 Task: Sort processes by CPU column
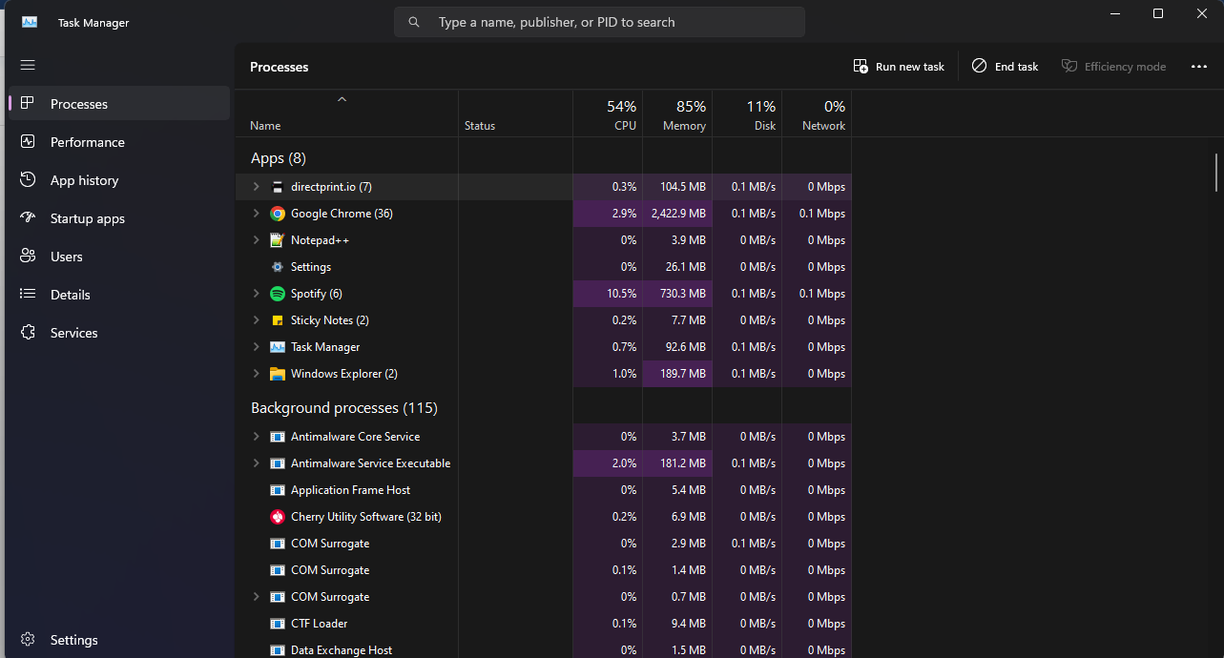[608, 113]
